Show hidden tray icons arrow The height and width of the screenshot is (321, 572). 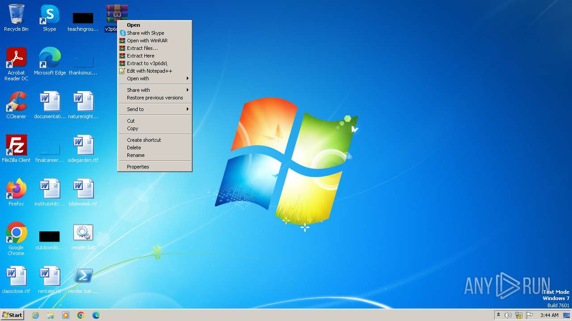[x=499, y=315]
